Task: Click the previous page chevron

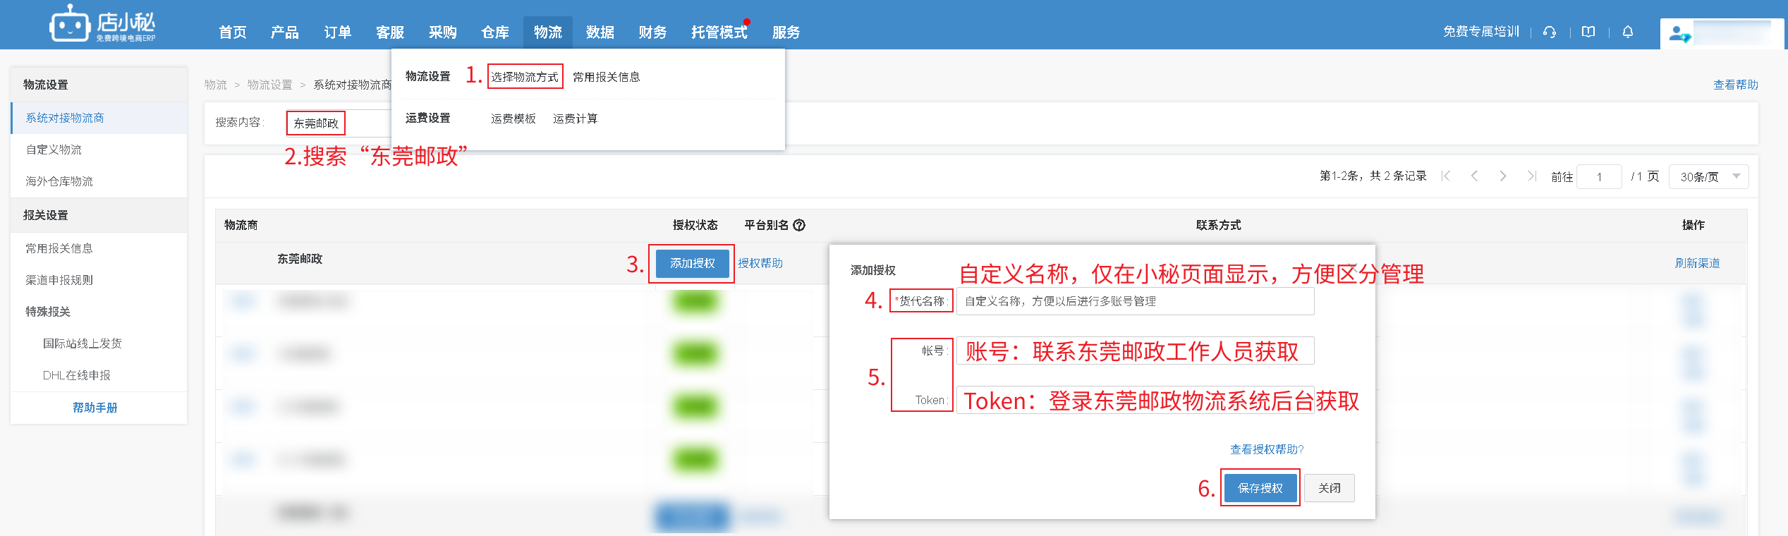Action: click(1474, 176)
